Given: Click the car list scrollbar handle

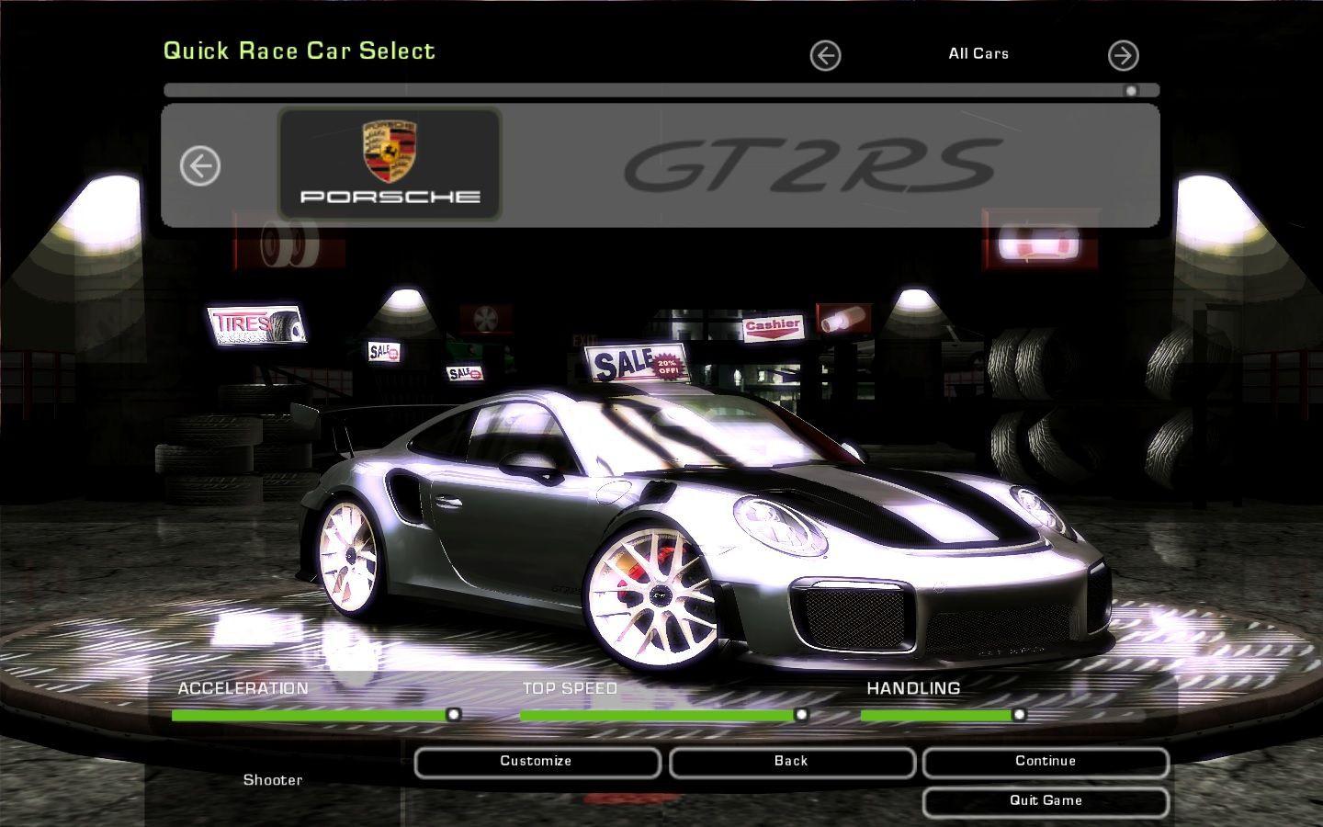Looking at the screenshot, I should [x=1131, y=91].
